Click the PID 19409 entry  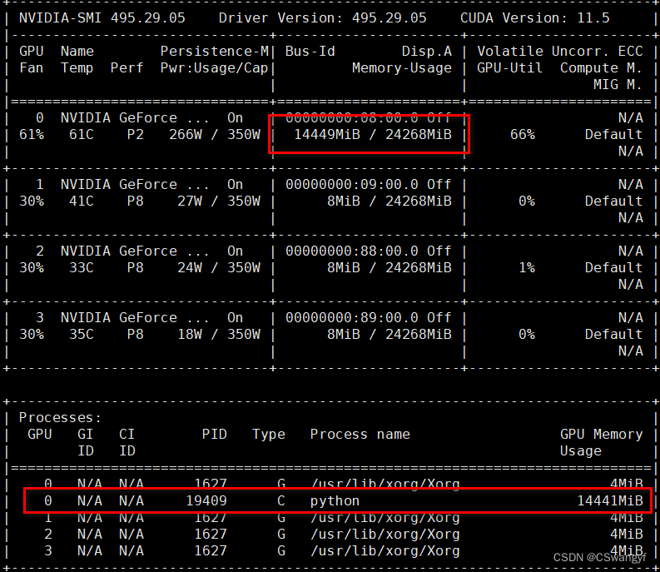pos(206,500)
